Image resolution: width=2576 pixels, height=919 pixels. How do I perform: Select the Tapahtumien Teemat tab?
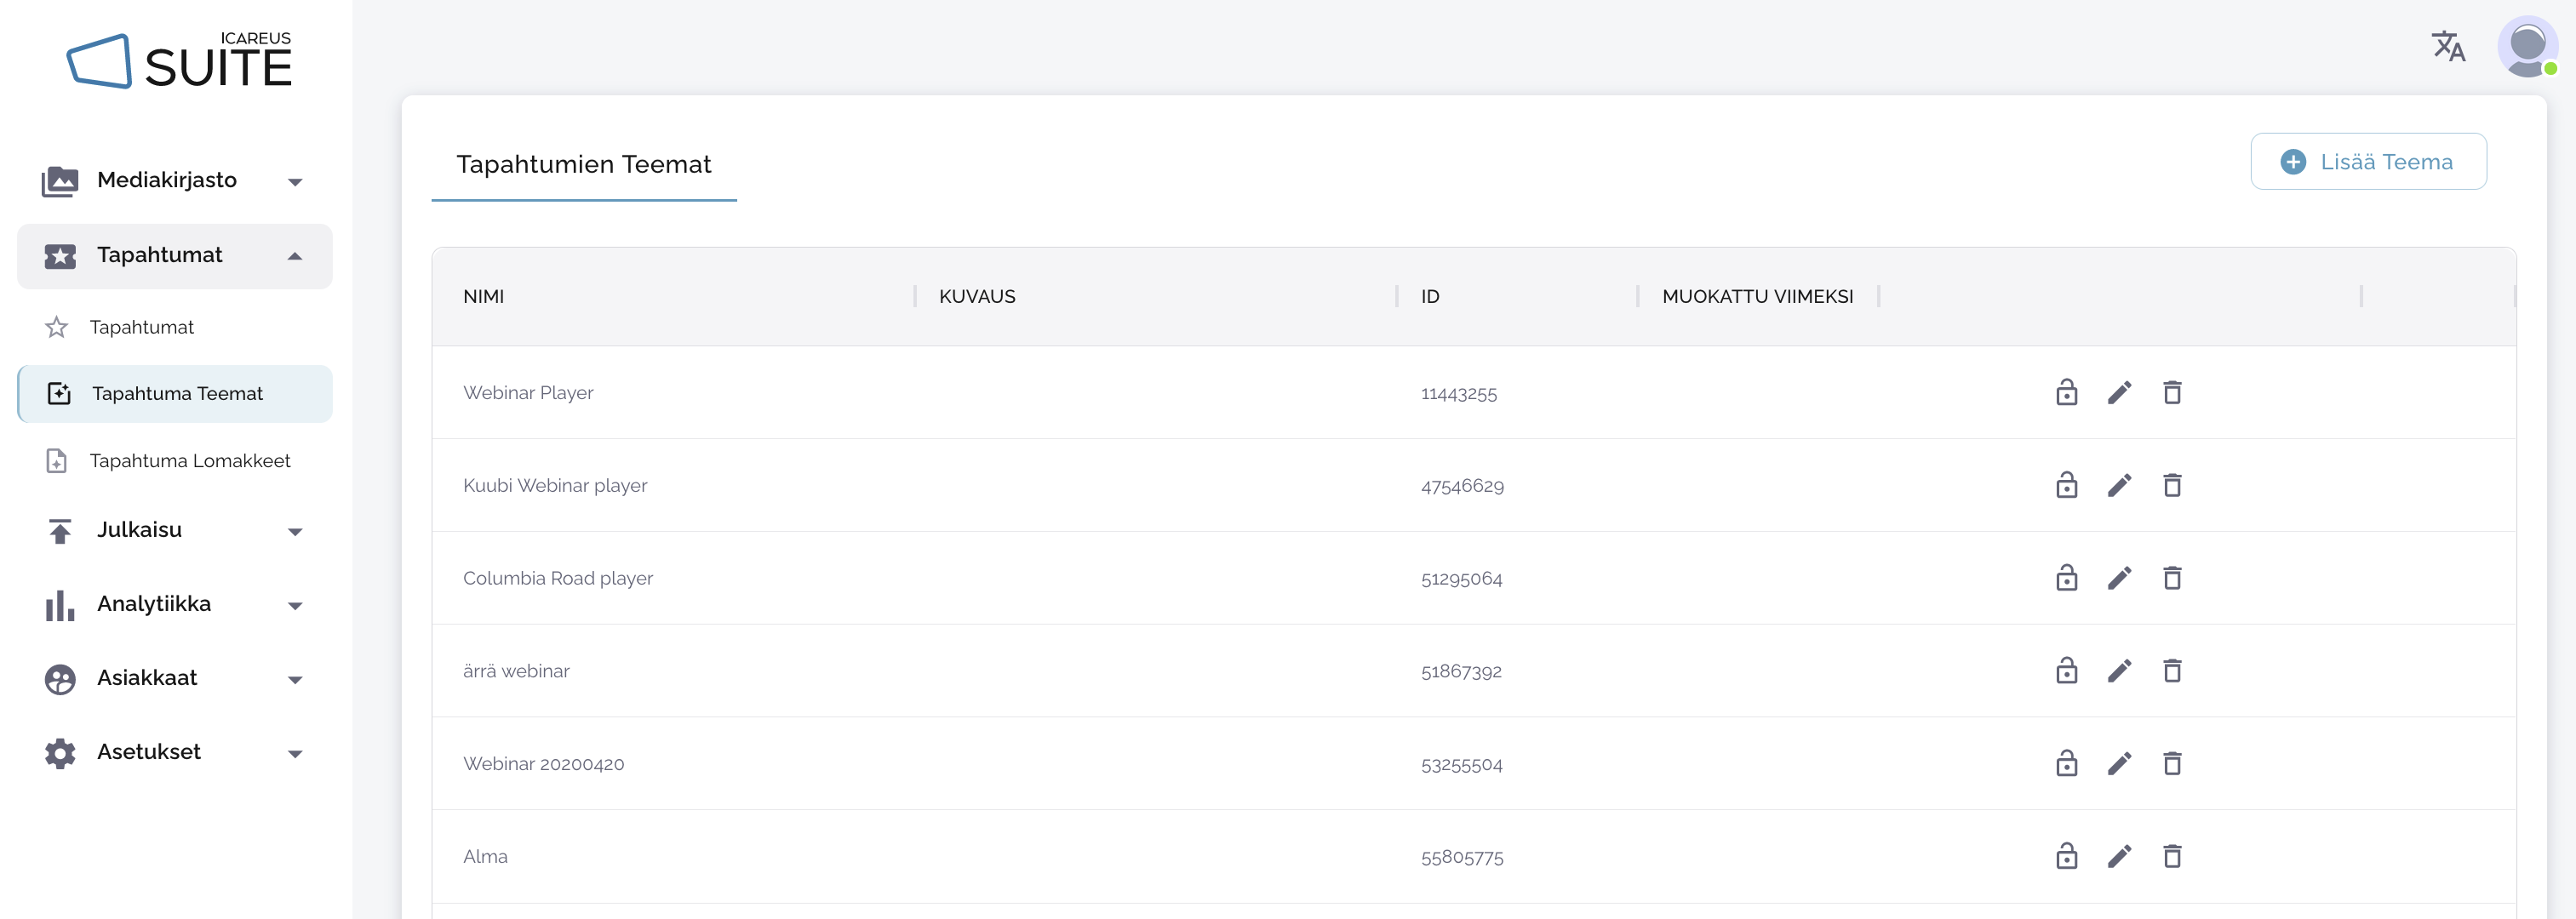tap(583, 165)
